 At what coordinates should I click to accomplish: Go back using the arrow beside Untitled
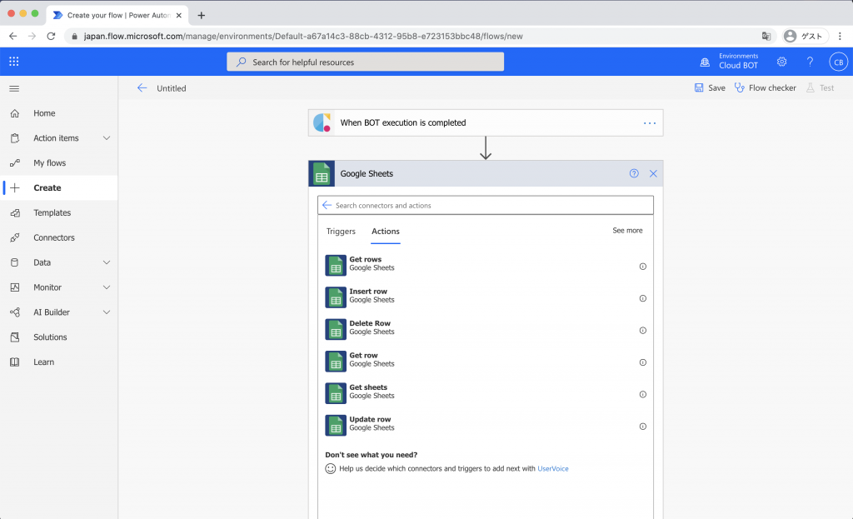coord(142,87)
